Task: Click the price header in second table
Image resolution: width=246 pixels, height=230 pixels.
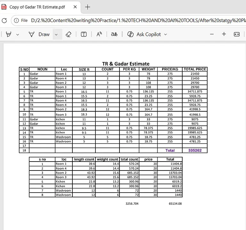Action: [x=148, y=159]
